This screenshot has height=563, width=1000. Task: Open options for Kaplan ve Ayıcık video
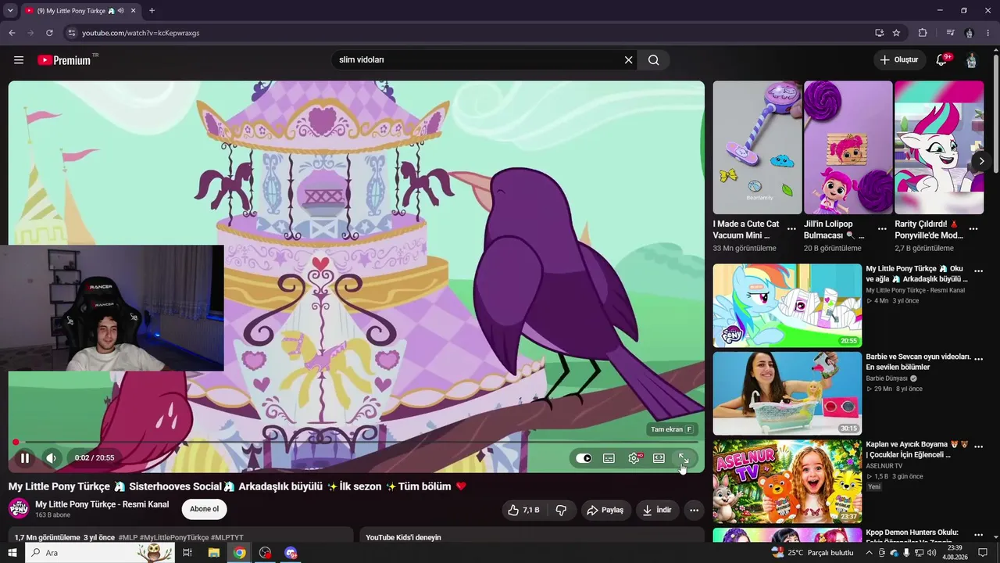pos(978,446)
